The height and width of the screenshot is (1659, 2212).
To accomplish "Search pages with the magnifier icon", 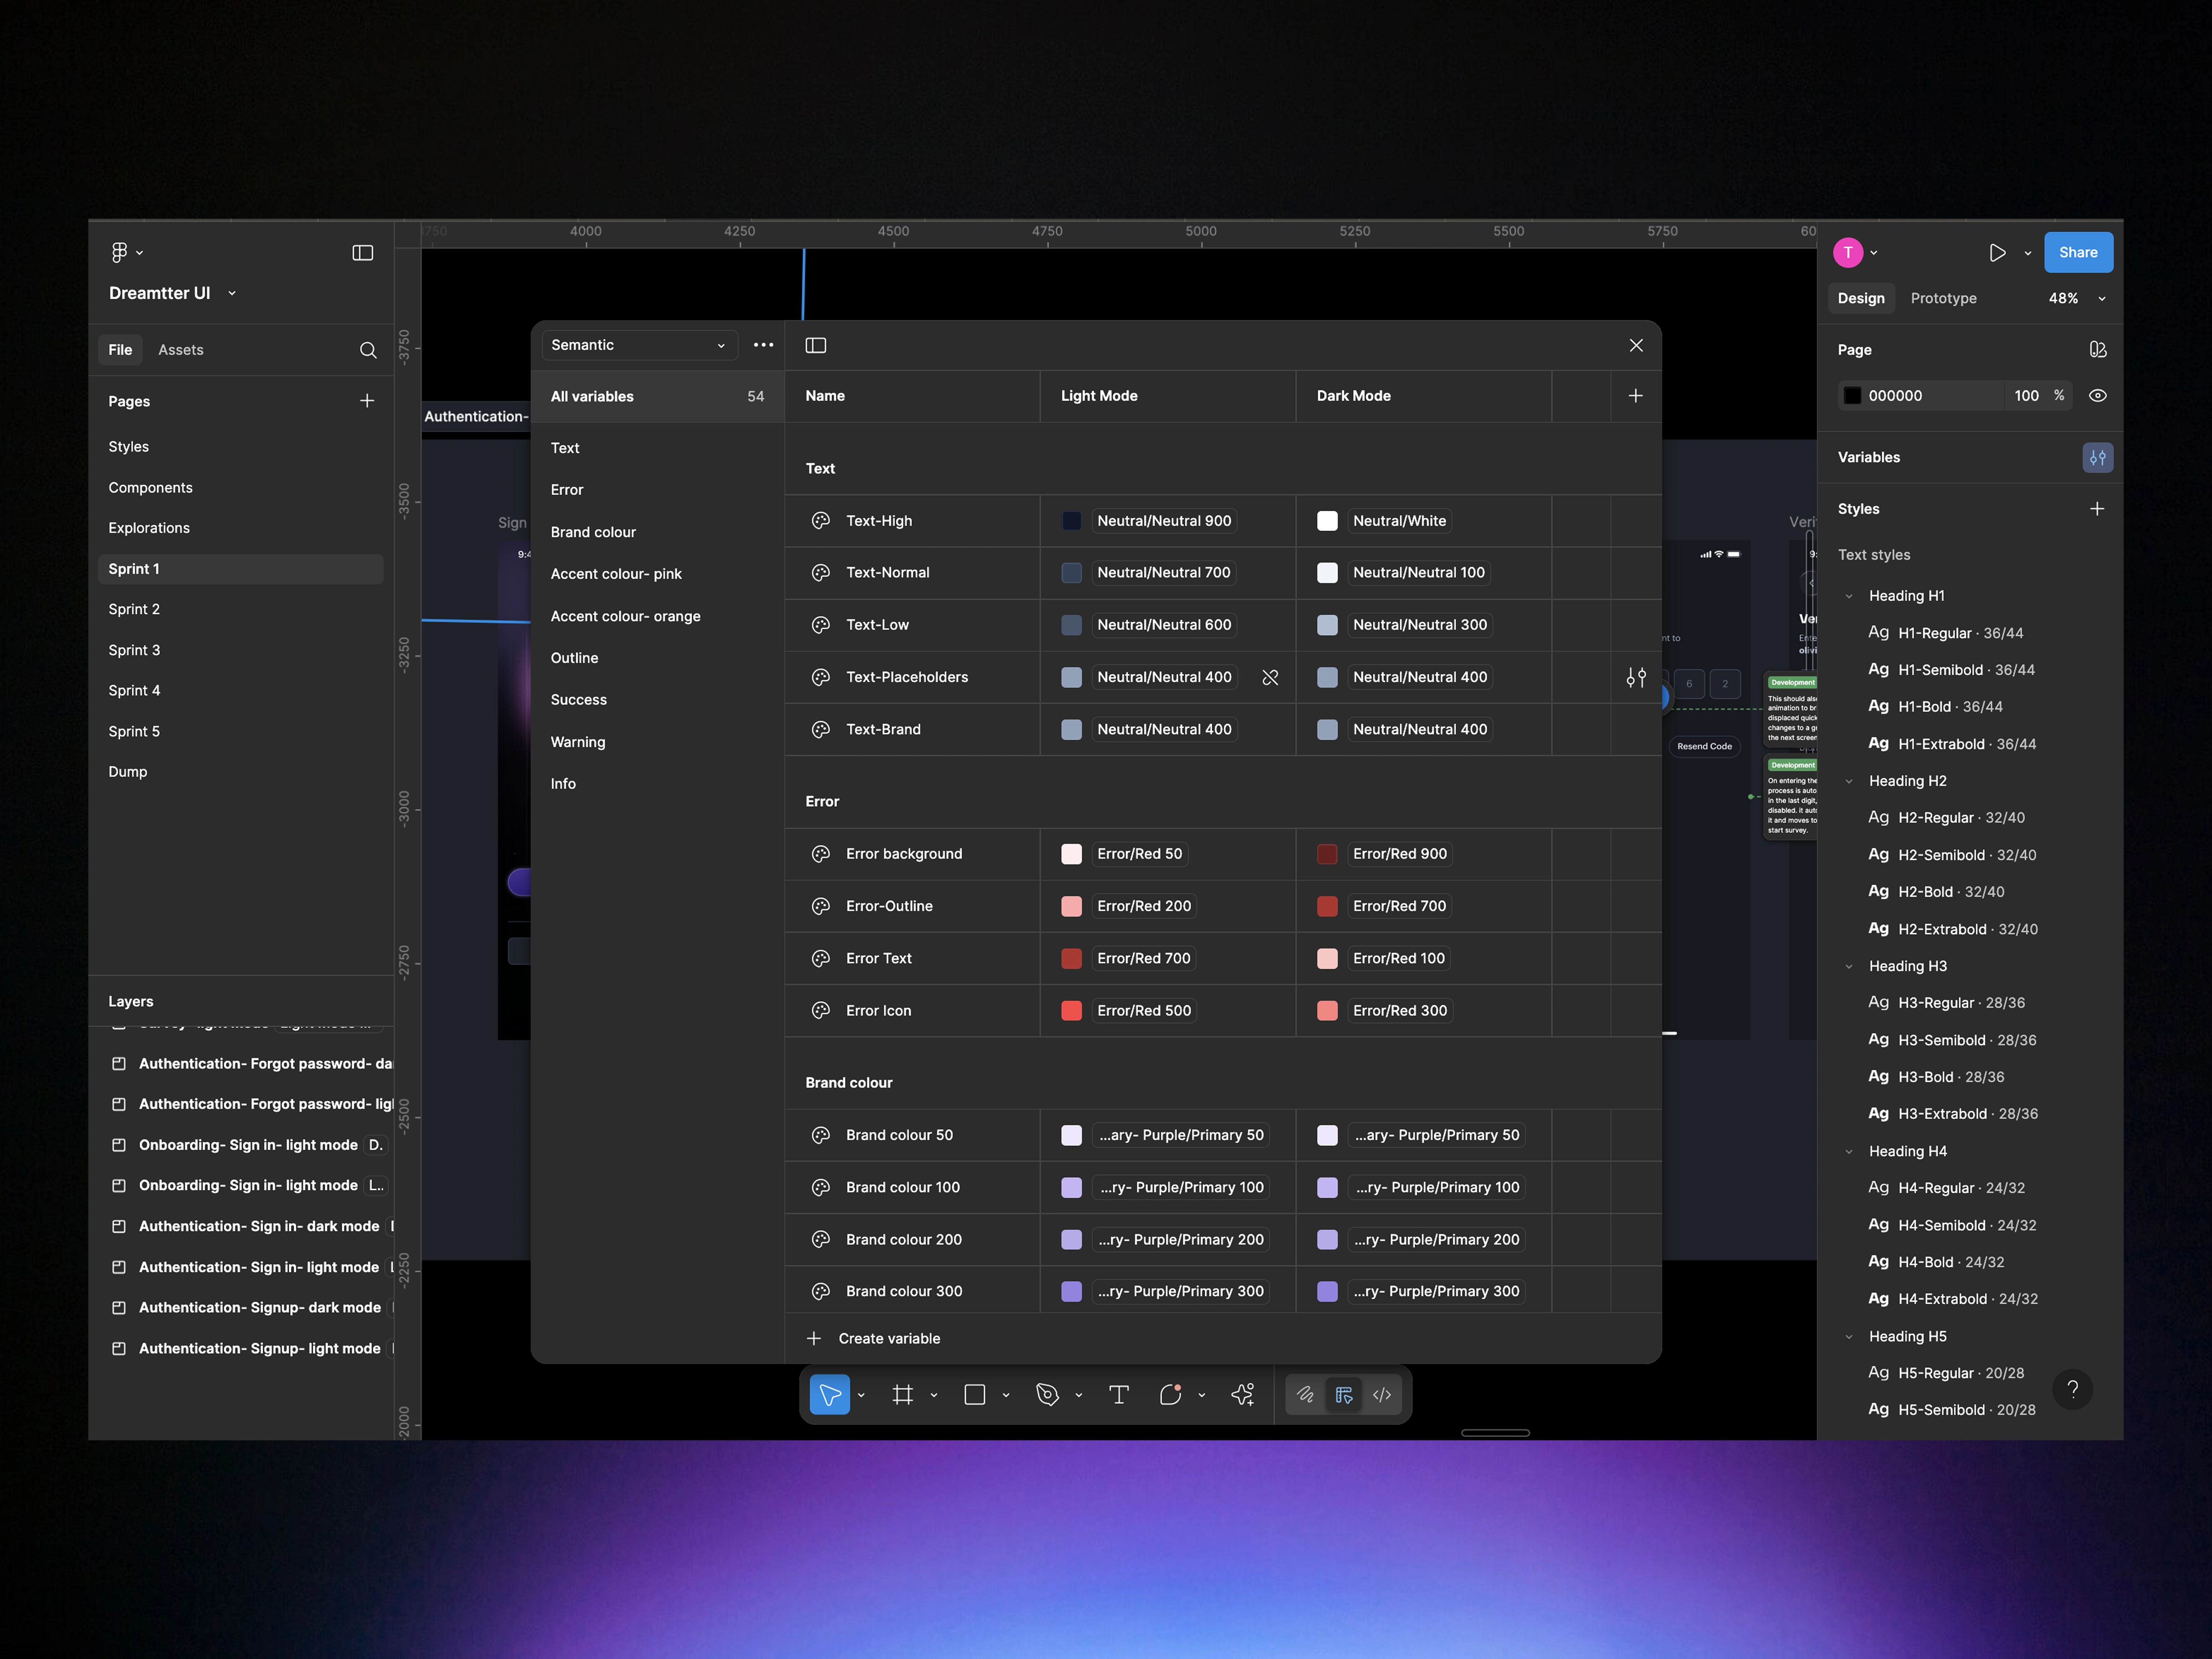I will tap(368, 350).
